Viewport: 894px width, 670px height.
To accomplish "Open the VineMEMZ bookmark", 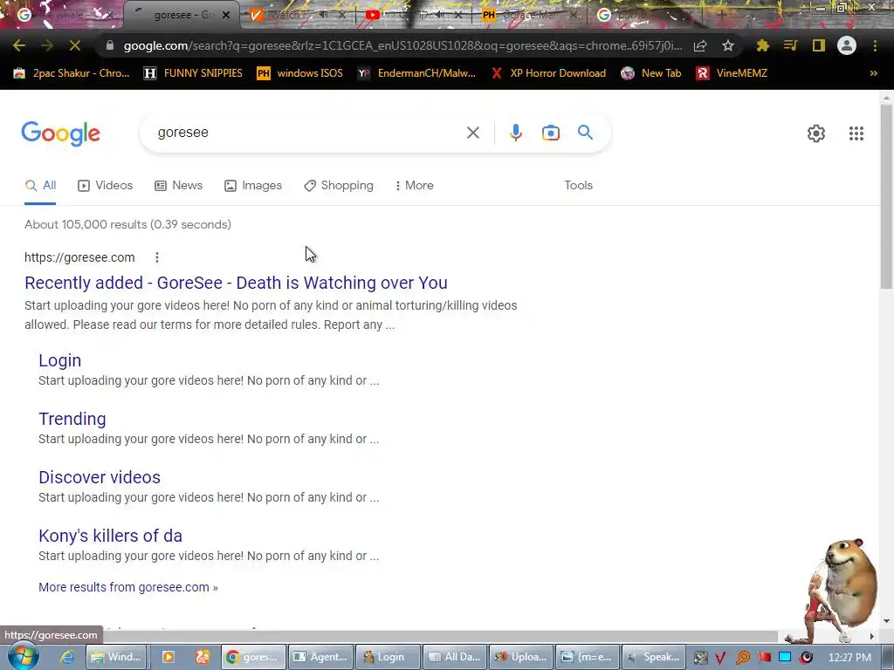I will pos(732,73).
